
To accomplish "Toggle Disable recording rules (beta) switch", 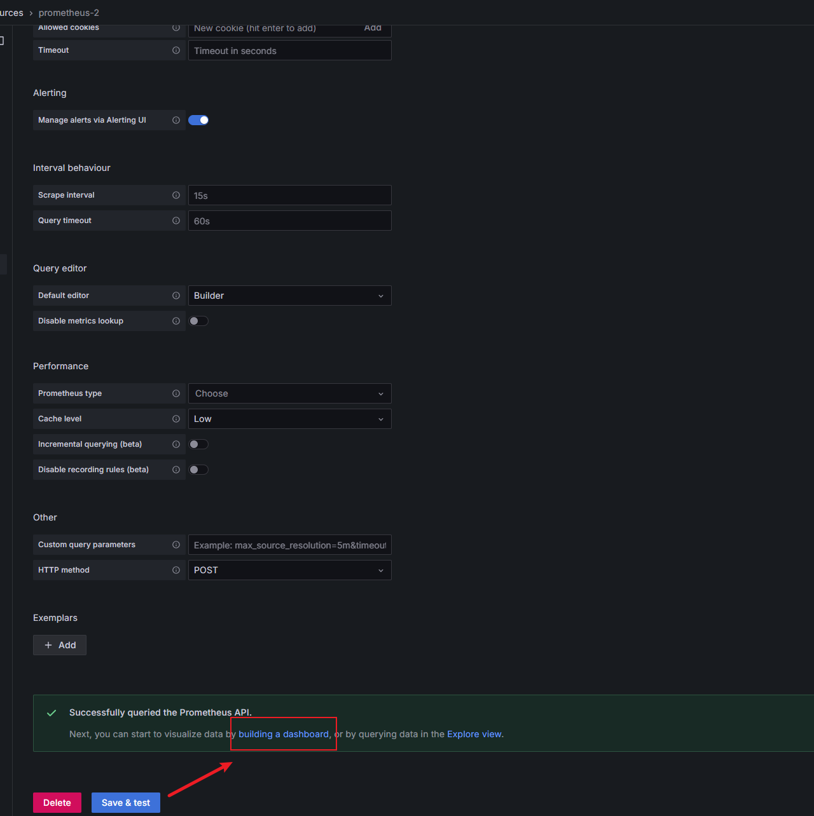I will (198, 470).
